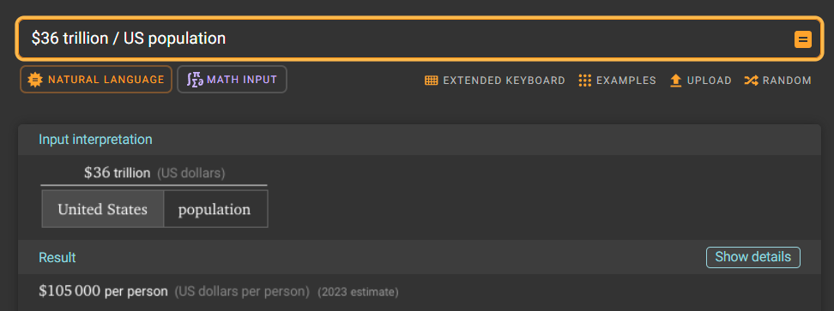Click the Natural Language gear-sun icon
This screenshot has height=311, width=834.
click(34, 80)
